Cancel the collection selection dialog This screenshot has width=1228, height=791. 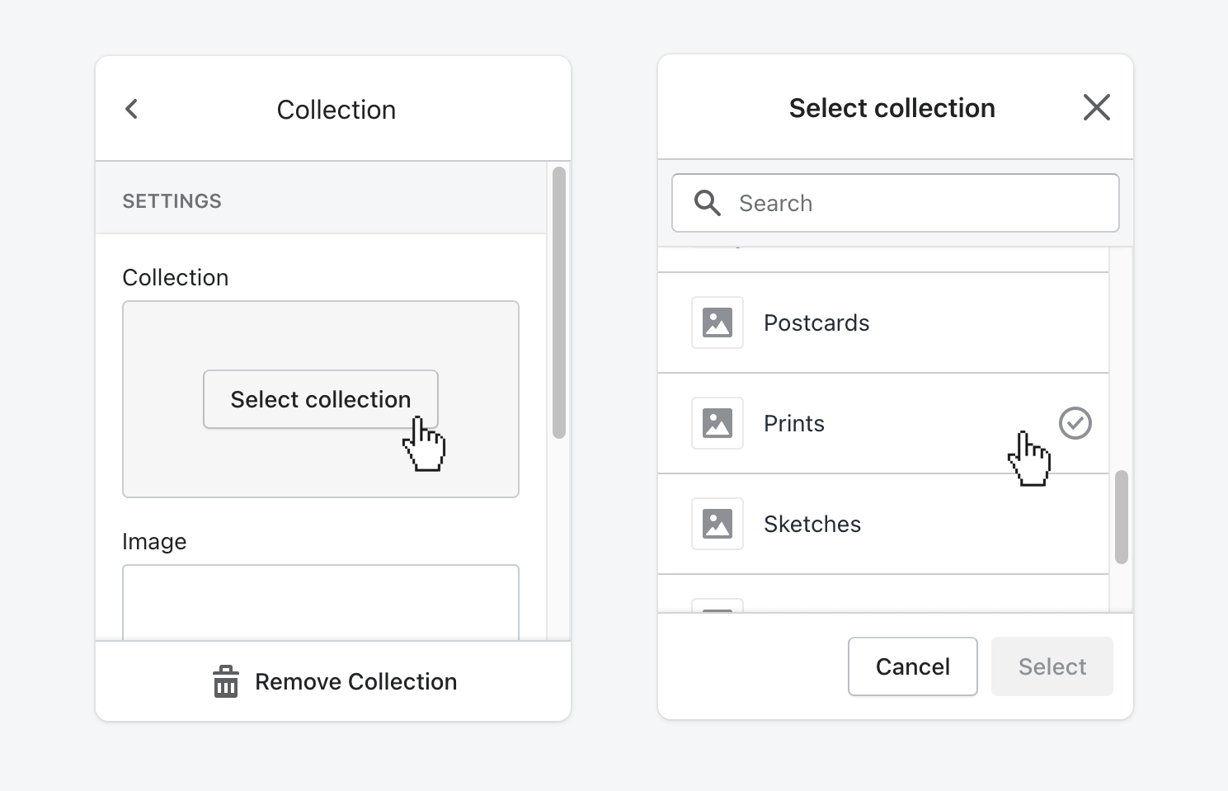click(913, 666)
